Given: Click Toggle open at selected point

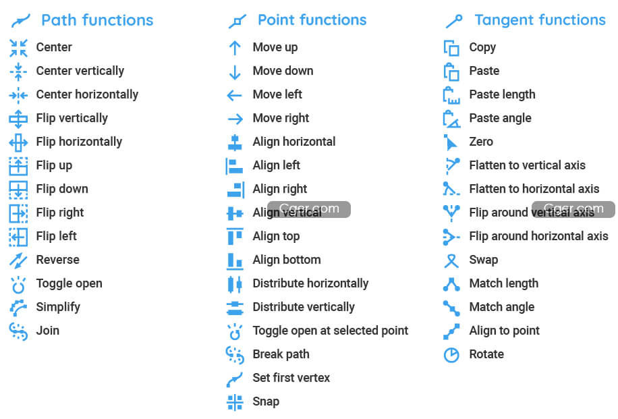Looking at the screenshot, I should 331,331.
